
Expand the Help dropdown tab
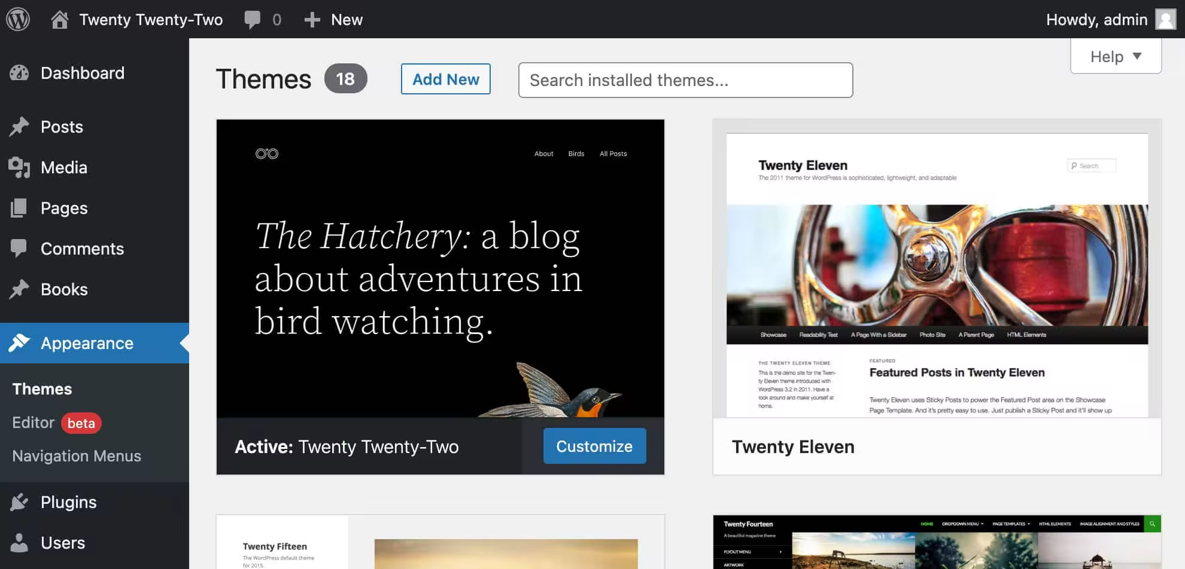point(1116,56)
